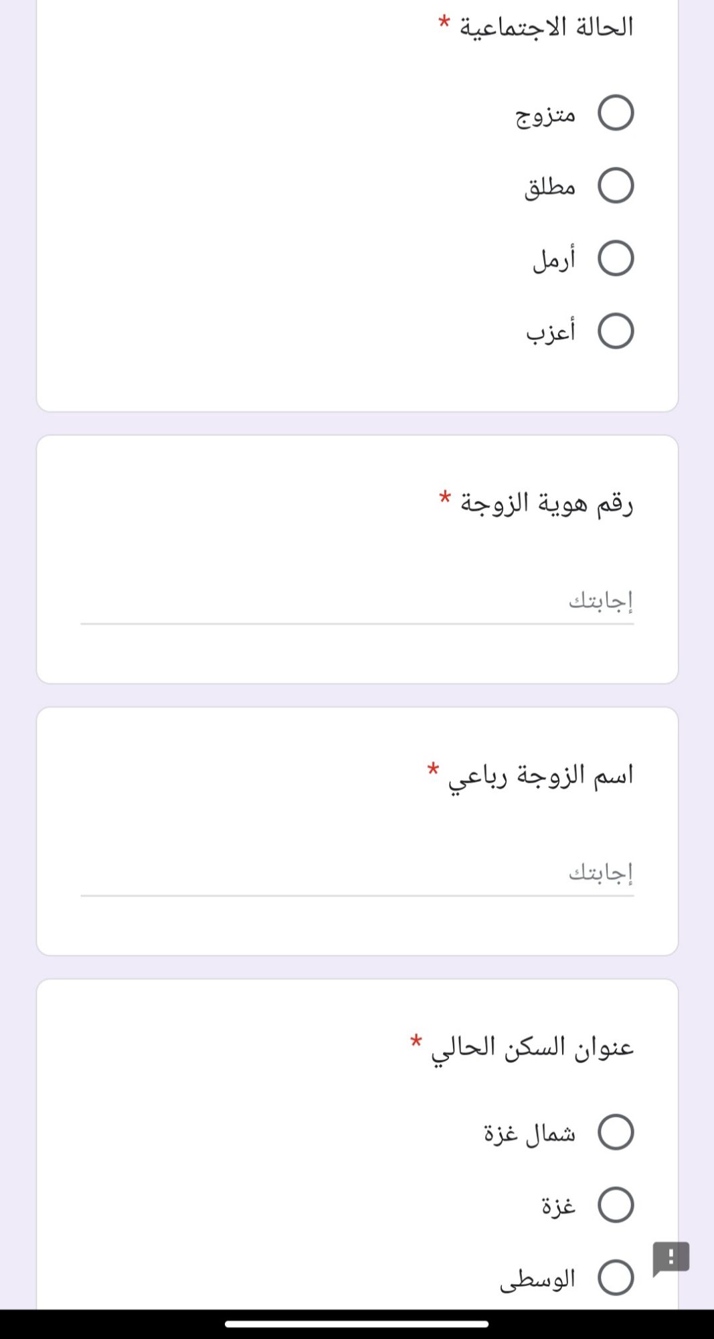Tap the شمال غزة label text
The image size is (714, 1339).
point(529,1133)
